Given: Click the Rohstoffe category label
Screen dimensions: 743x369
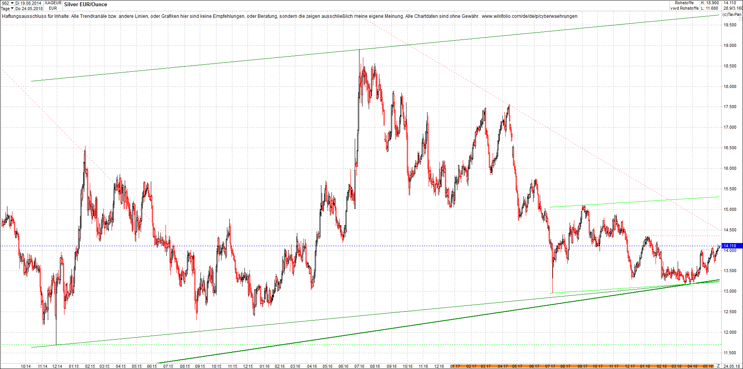Looking at the screenshot, I should coord(684,3).
